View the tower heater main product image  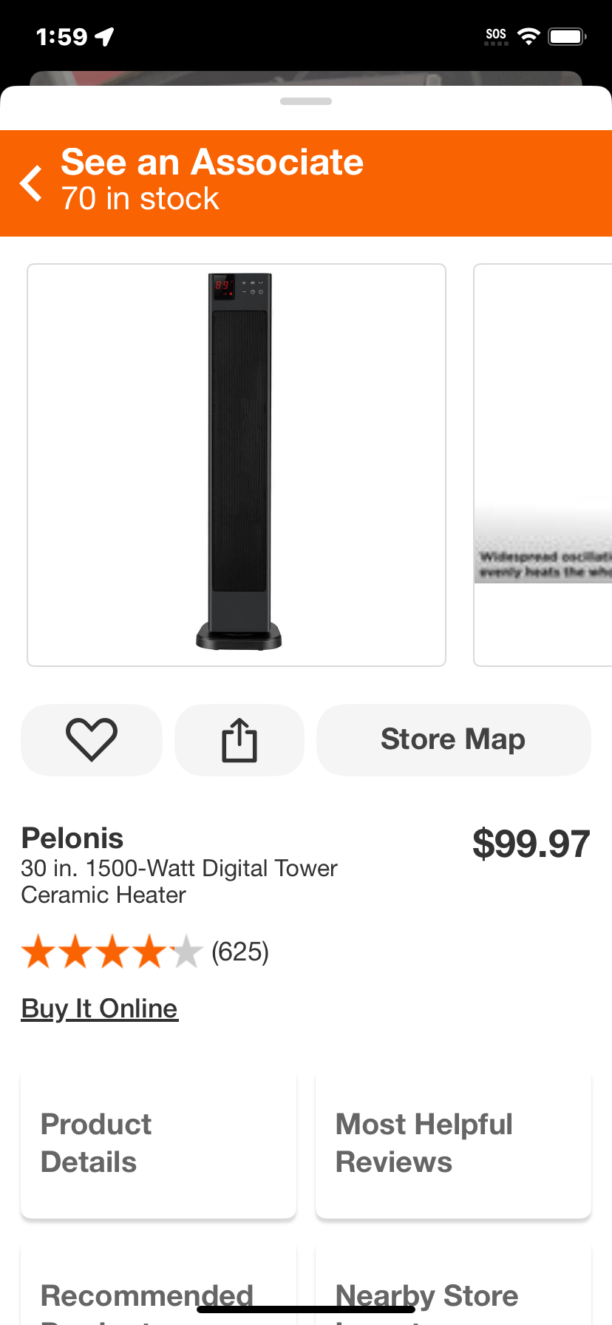(x=237, y=465)
